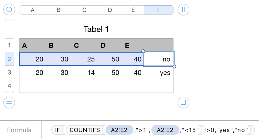Click the add column handle button
Image resolution: width=259 pixels, height=139 pixels.
[183, 10]
